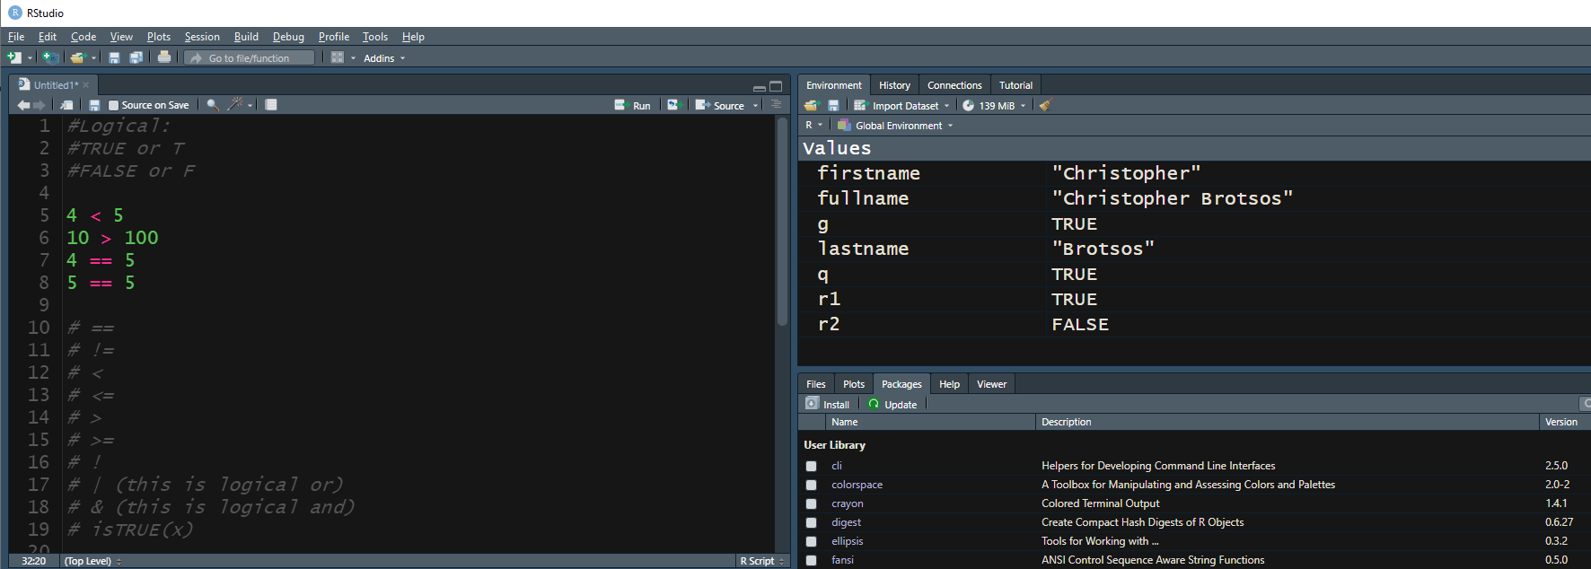The height and width of the screenshot is (569, 1591).
Task: Minimize the source editor pane
Action: click(x=760, y=87)
